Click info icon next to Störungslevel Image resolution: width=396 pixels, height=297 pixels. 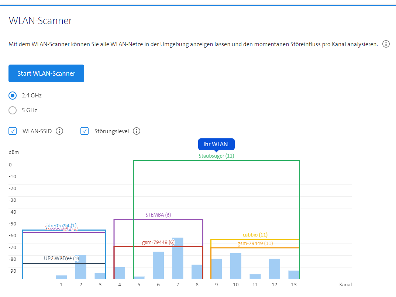pos(137,131)
